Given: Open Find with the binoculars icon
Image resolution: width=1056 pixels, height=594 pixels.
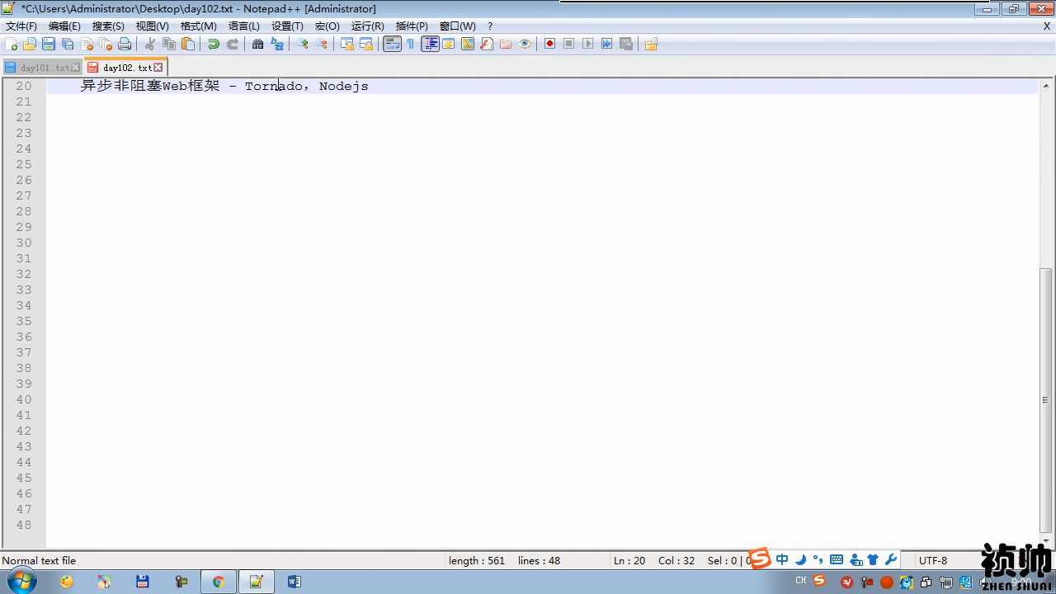Looking at the screenshot, I should [258, 44].
